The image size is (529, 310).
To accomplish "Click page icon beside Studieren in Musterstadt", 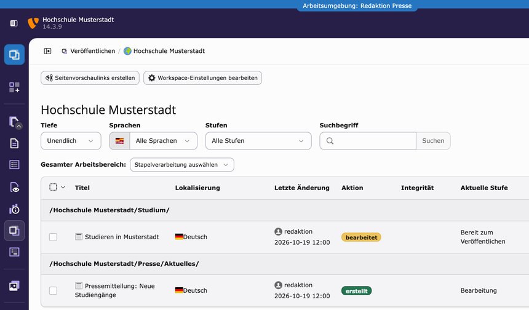I will [79, 237].
